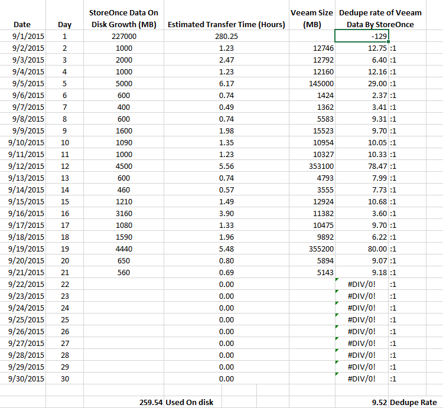Select the Veeam Size value 355200

tap(312, 249)
